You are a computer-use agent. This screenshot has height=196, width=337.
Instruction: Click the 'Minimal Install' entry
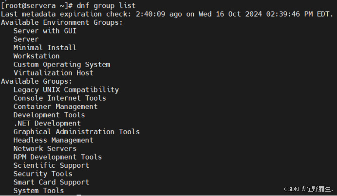(45, 48)
